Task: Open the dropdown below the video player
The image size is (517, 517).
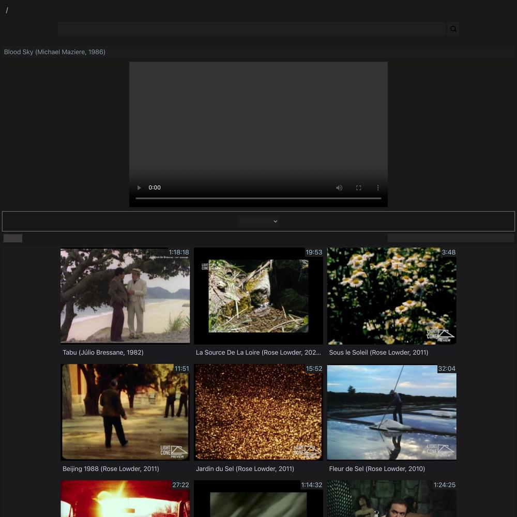Action: point(258,221)
